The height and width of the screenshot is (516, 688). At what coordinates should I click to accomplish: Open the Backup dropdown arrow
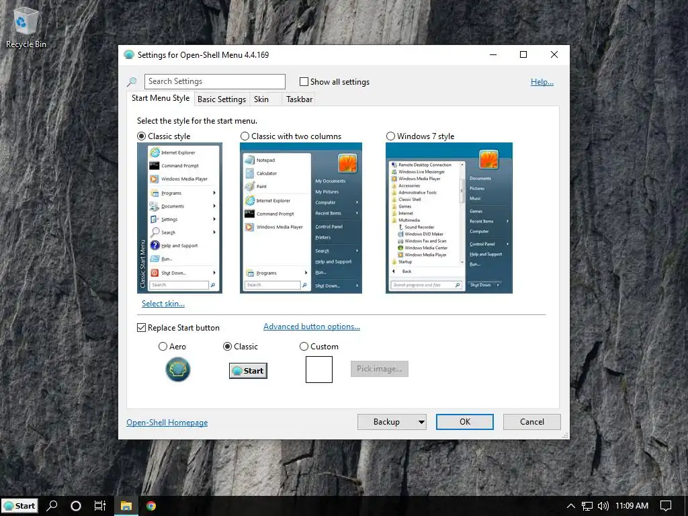coord(421,422)
